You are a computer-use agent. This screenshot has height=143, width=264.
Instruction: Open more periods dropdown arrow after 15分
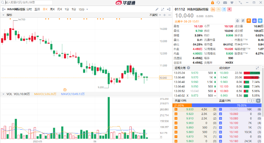pos(87,9)
